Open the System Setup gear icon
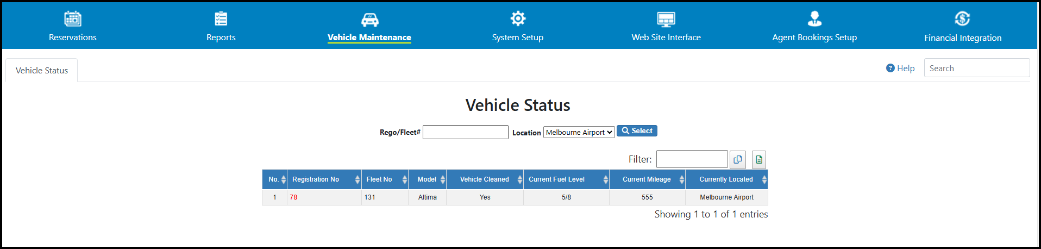 [518, 18]
